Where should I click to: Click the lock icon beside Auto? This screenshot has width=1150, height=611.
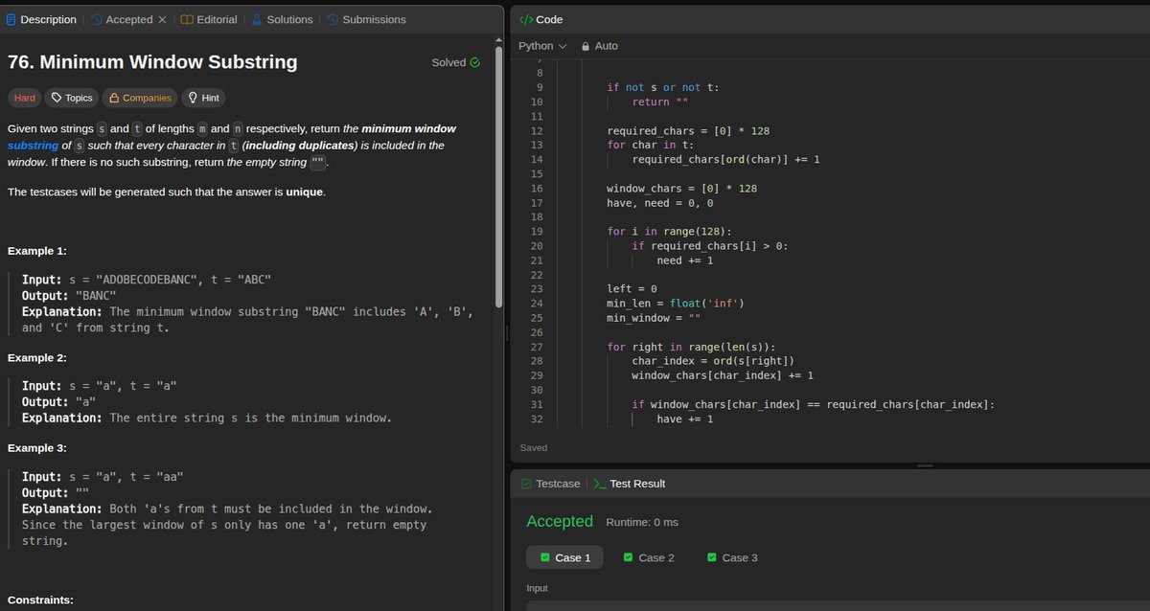(x=585, y=46)
